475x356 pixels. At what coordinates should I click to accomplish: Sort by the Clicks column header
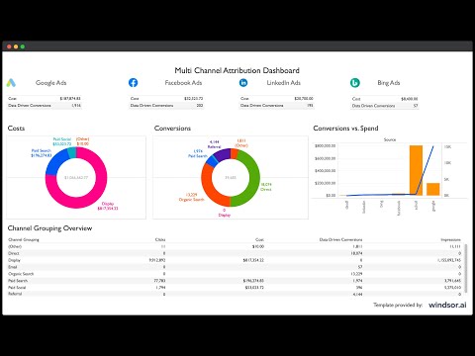pos(160,239)
